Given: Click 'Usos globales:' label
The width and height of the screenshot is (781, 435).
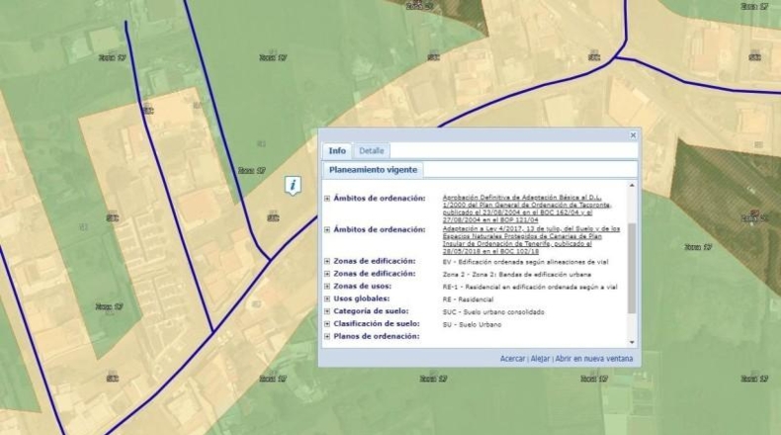Looking at the screenshot, I should (362, 299).
